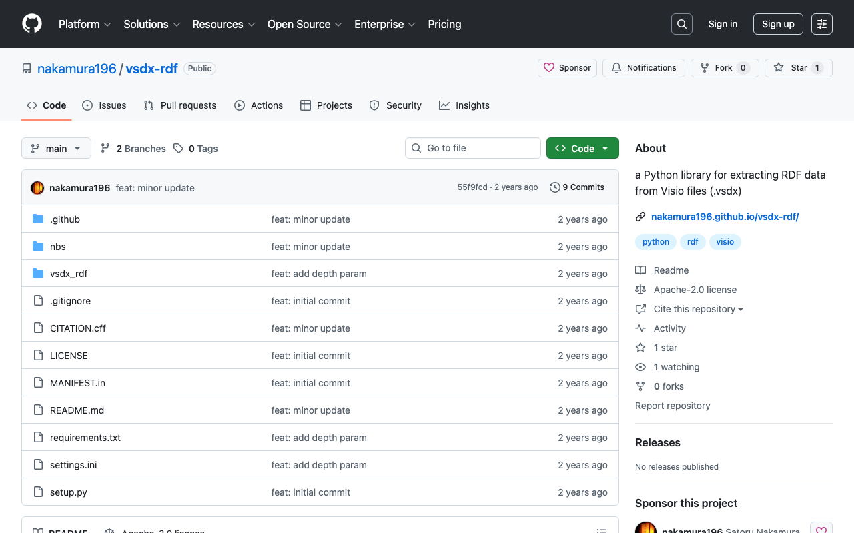The height and width of the screenshot is (533, 854).
Task: Click the nakamura196 avatar beside latest commit
Action: tap(37, 188)
